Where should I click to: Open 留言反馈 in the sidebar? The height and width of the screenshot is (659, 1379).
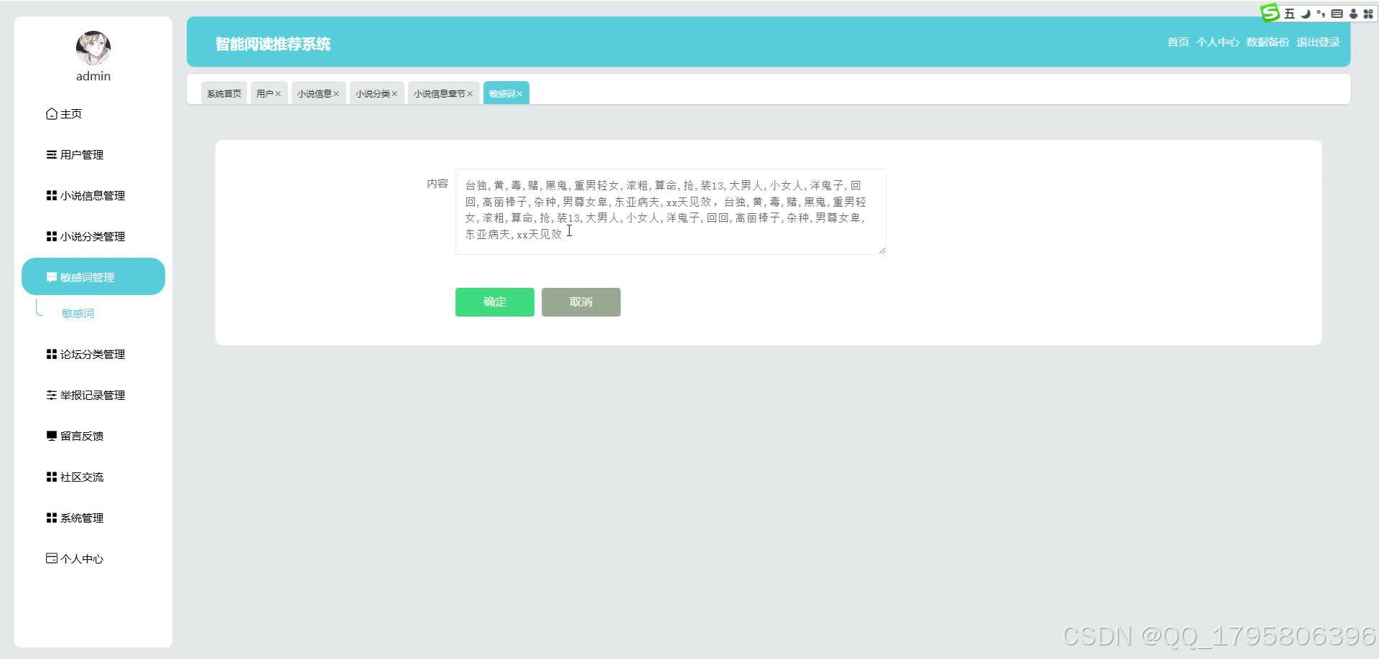[93, 436]
